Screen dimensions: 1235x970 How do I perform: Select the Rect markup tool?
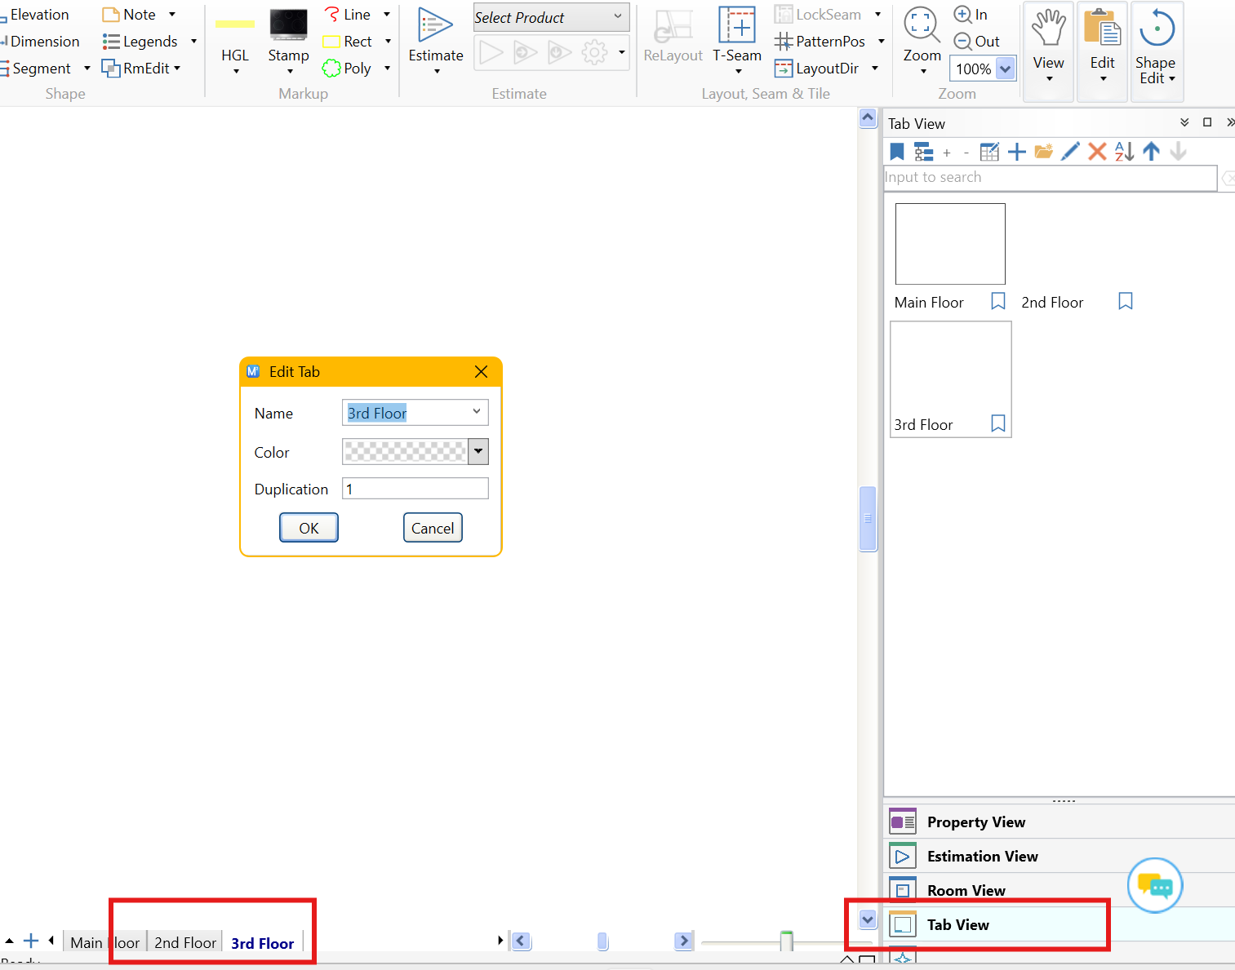348,42
